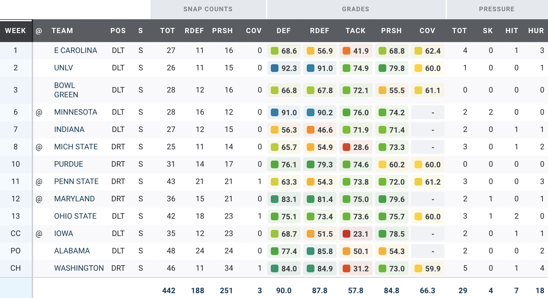Sort by TACK grade column header

coord(355,31)
